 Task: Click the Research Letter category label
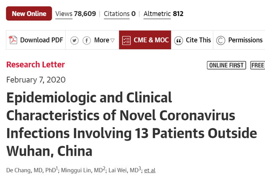pyautogui.click(x=35, y=65)
